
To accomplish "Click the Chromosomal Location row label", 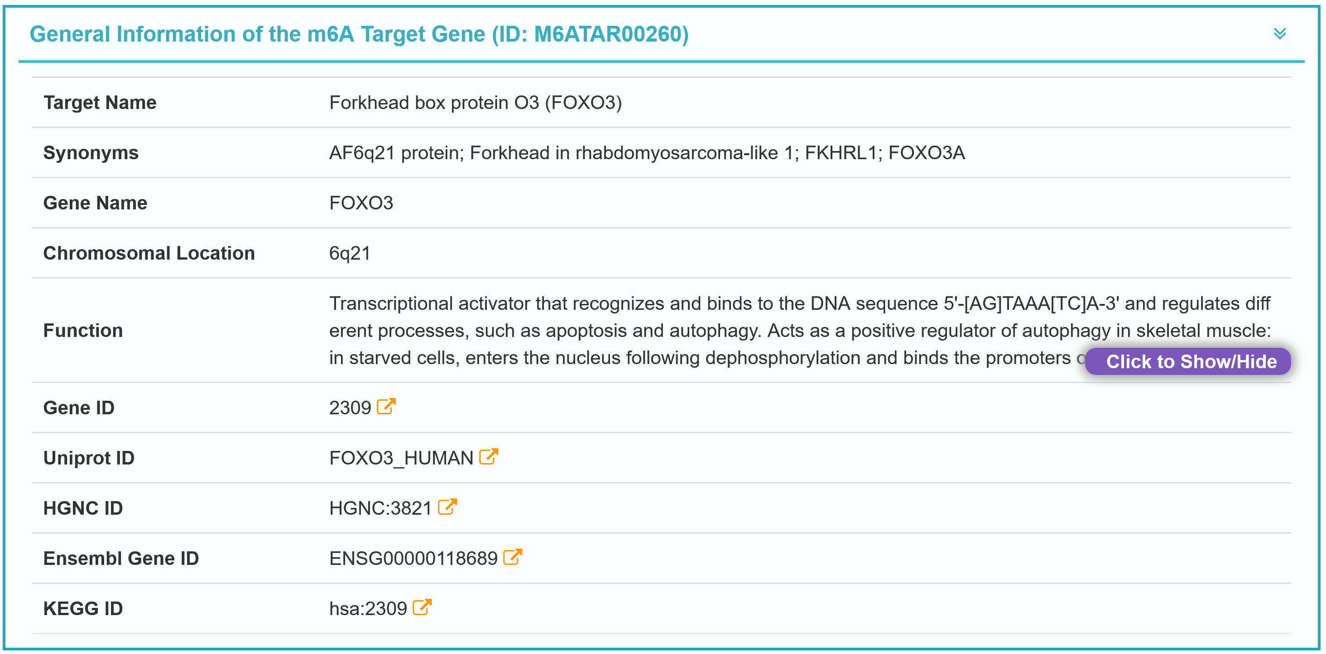I will (149, 253).
